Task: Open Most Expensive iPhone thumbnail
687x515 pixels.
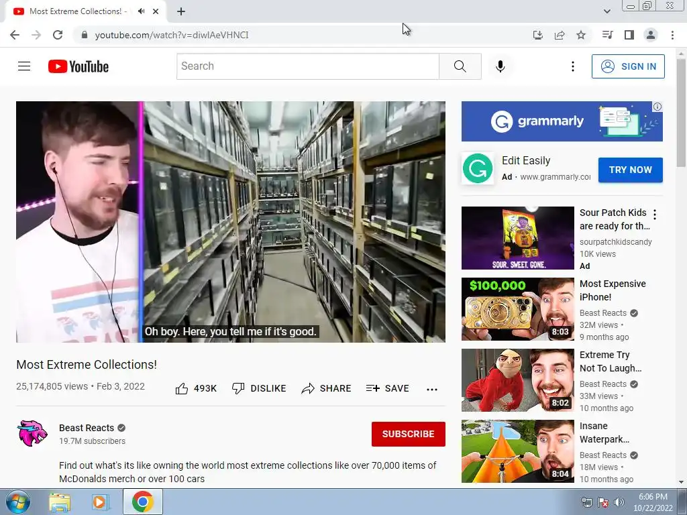Action: (x=517, y=308)
